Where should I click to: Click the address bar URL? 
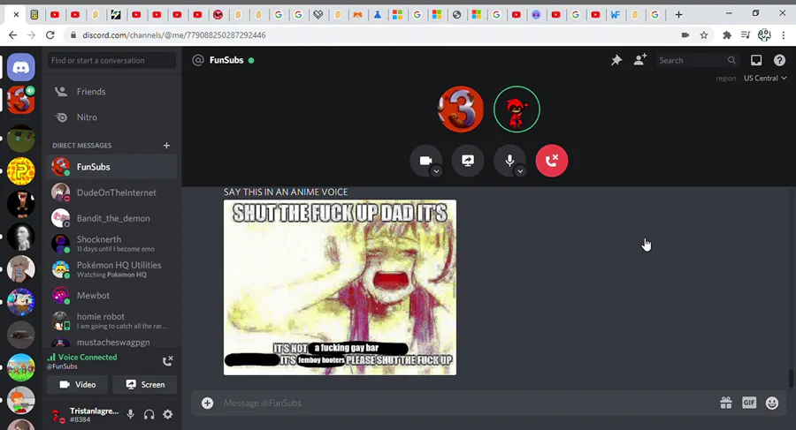[x=174, y=35]
